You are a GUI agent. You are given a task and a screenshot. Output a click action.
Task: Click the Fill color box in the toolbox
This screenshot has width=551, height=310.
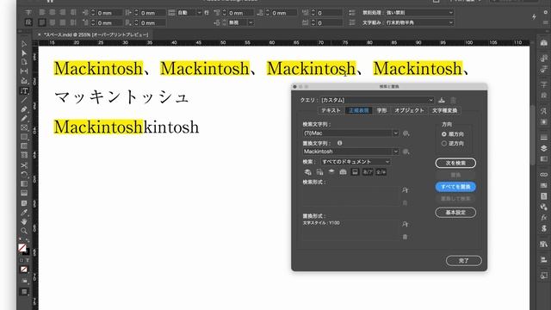click(x=22, y=248)
